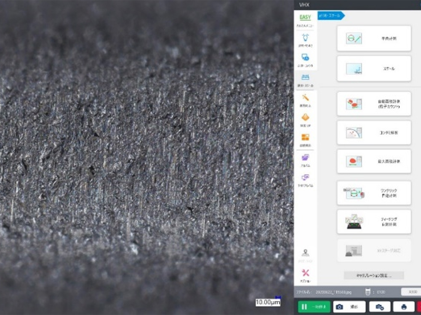Click the camera settings capture button
The width and height of the screenshot is (421, 315).
coord(380,307)
